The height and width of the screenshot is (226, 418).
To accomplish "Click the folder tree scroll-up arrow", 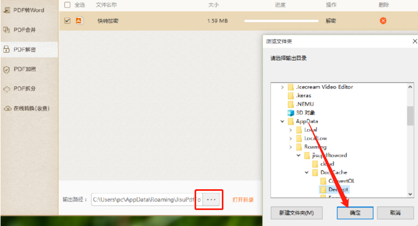I will 411,87.
